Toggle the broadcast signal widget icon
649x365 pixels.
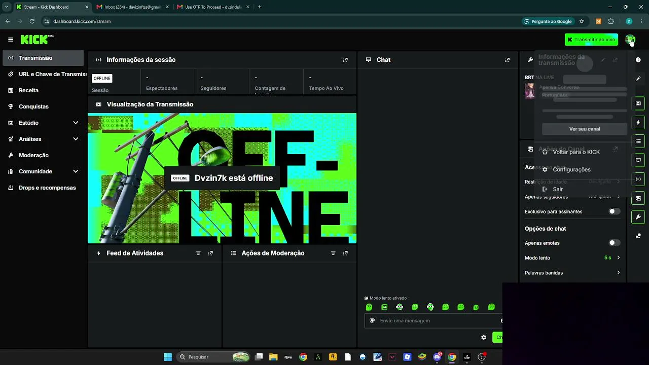pyautogui.click(x=638, y=179)
